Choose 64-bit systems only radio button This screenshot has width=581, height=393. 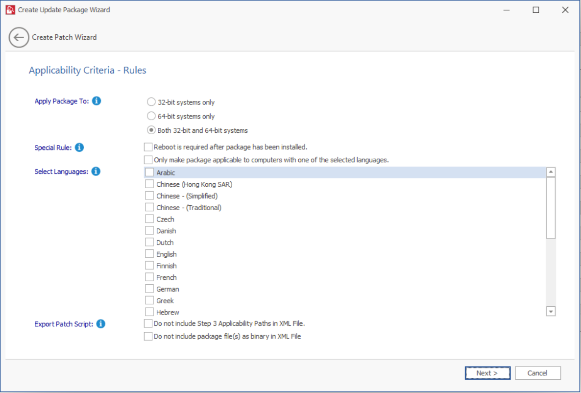(x=151, y=117)
